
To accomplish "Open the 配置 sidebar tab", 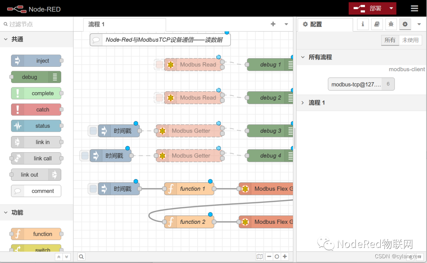I will pyautogui.click(x=325, y=25).
